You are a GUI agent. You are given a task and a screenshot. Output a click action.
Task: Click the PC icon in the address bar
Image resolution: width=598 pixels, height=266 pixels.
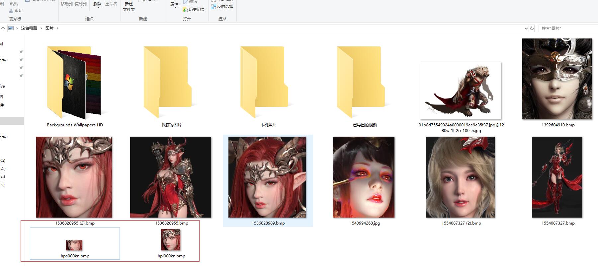(x=11, y=28)
